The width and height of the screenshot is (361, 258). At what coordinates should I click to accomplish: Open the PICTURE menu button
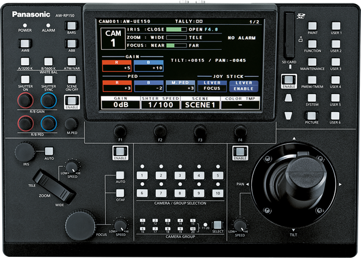coord(312,115)
